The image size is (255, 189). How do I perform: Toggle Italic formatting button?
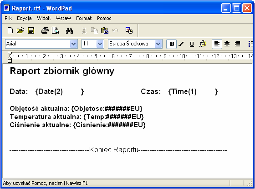click(182, 44)
